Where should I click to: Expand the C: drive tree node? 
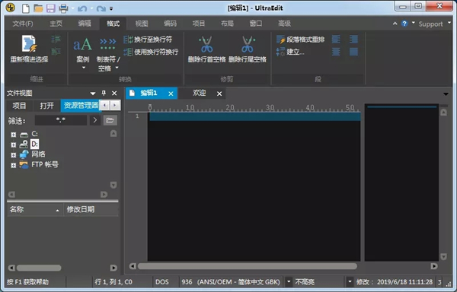[x=14, y=135]
